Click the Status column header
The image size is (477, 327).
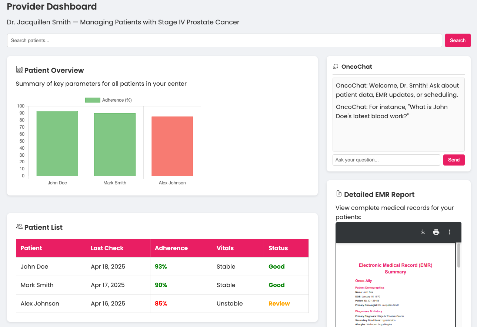(286, 248)
